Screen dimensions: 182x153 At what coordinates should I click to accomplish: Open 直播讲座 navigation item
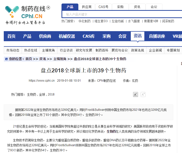(x=157, y=36)
